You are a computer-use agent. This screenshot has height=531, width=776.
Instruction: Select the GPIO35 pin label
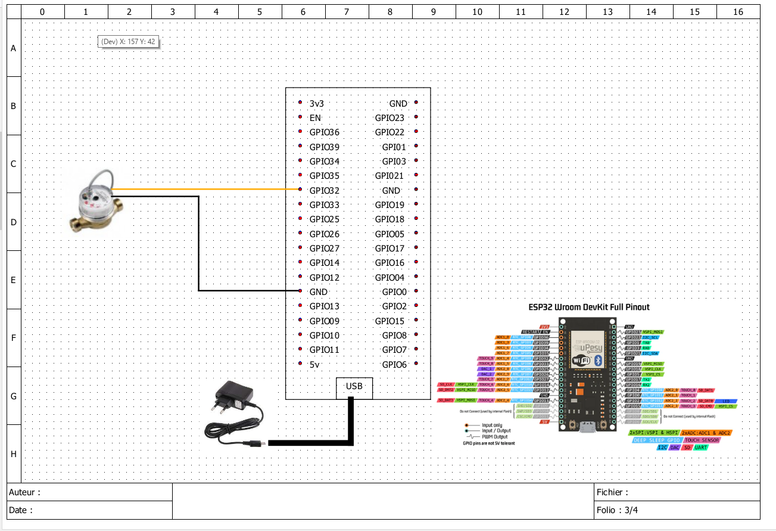click(324, 176)
